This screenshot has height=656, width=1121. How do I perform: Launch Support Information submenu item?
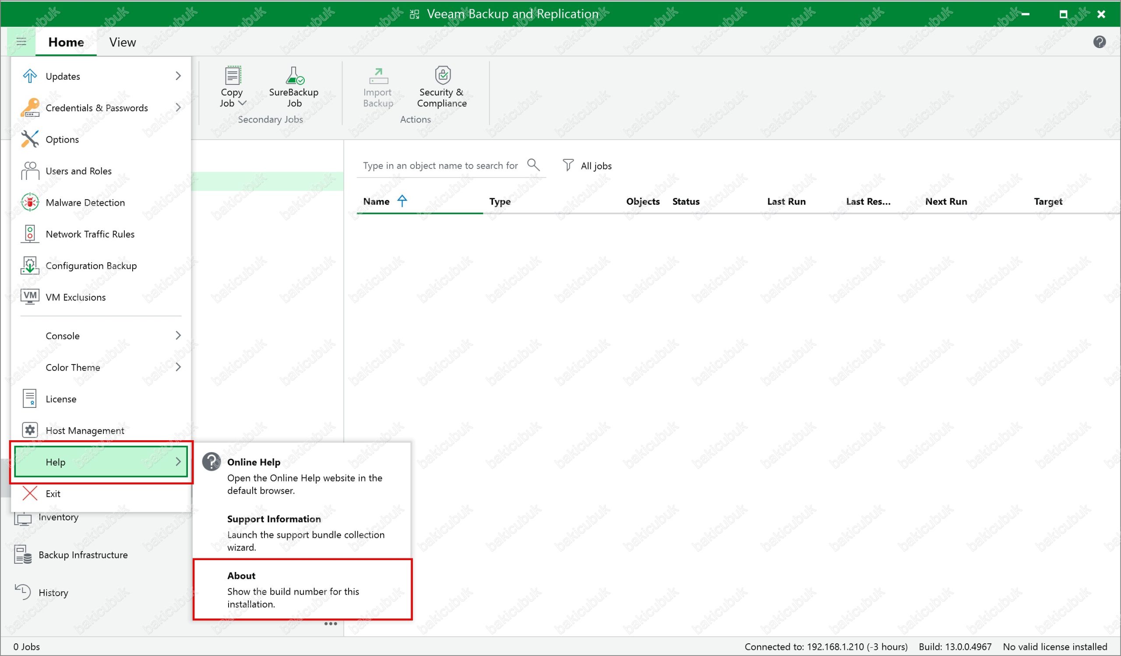pos(302,533)
